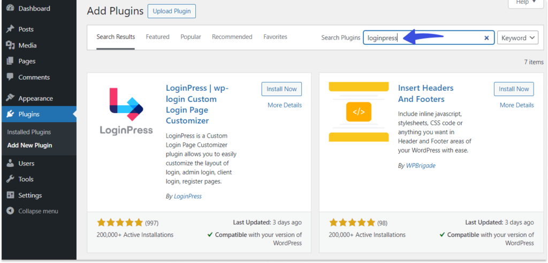Viewport: 548px width, 263px height.
Task: Click the LoginPress logo thumbnail
Action: tap(126, 111)
